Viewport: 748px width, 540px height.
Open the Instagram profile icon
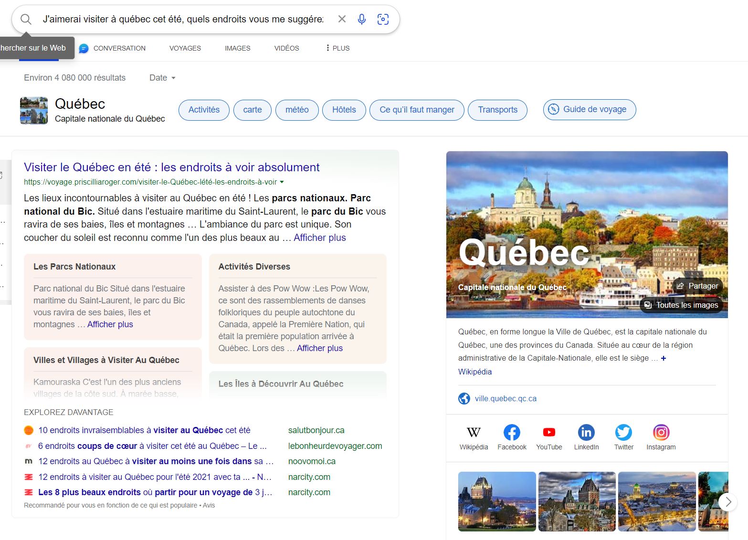(661, 432)
